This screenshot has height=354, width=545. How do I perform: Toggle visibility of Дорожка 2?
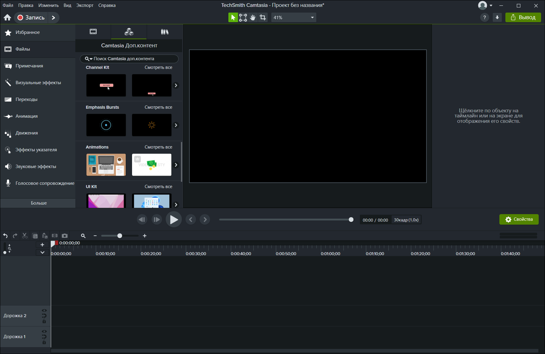coord(44,310)
